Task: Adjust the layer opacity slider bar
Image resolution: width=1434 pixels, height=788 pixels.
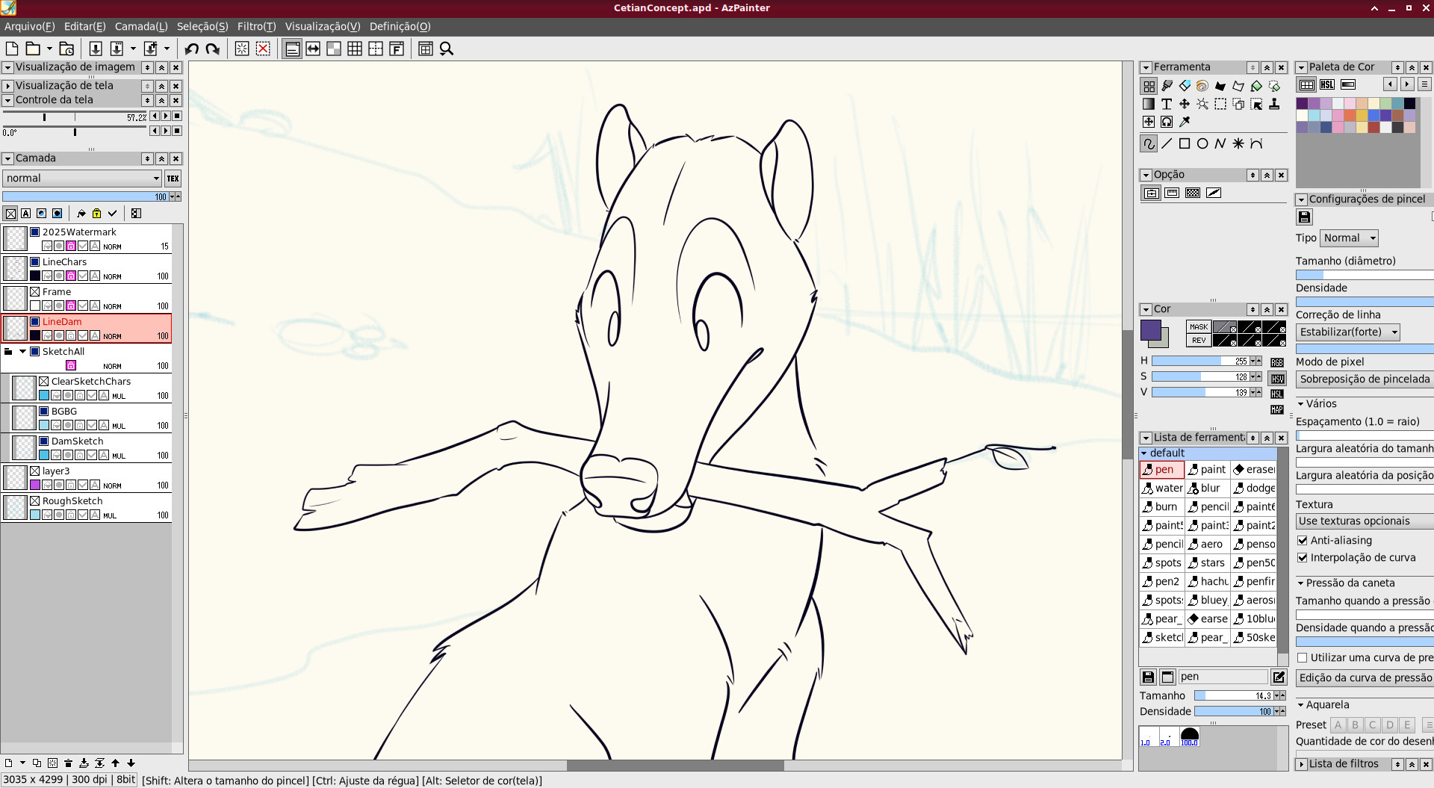Action: 86,197
